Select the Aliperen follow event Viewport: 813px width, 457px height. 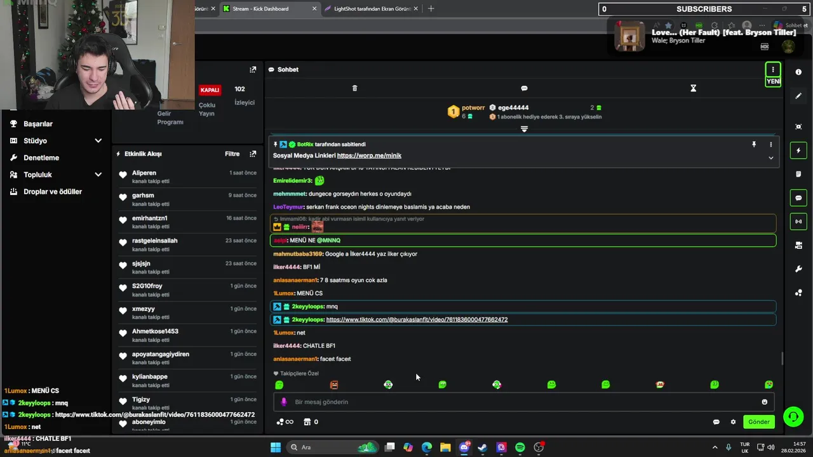(187, 176)
